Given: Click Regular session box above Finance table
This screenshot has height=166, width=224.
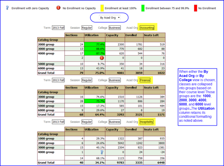Looking at the screenshot, I should (87, 80).
